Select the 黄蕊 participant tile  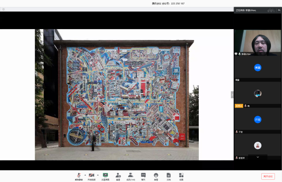258,68
